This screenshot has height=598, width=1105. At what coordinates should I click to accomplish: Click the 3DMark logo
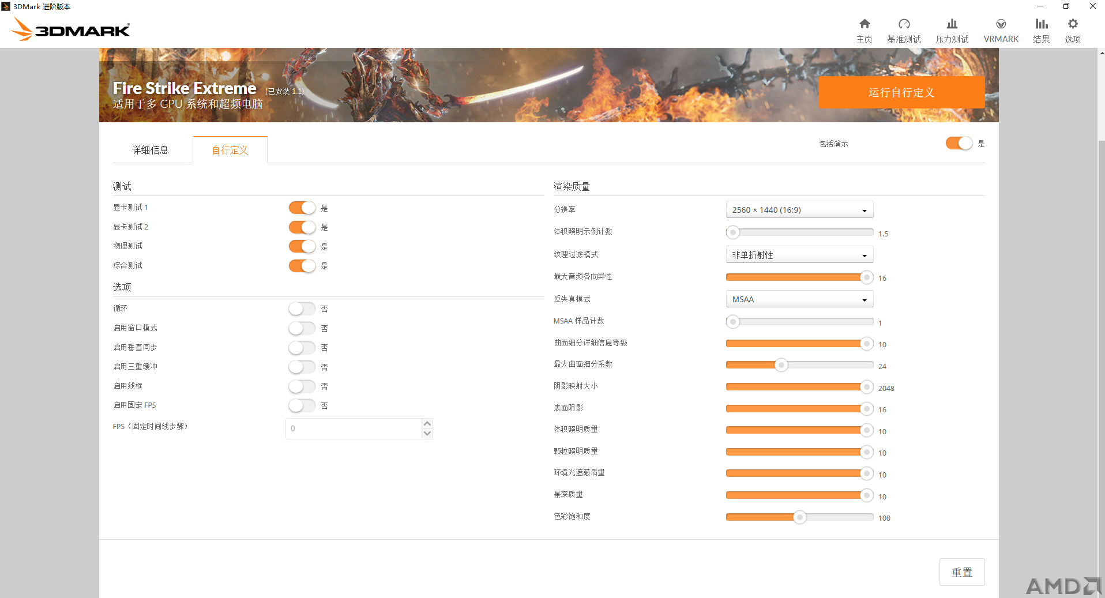71,29
